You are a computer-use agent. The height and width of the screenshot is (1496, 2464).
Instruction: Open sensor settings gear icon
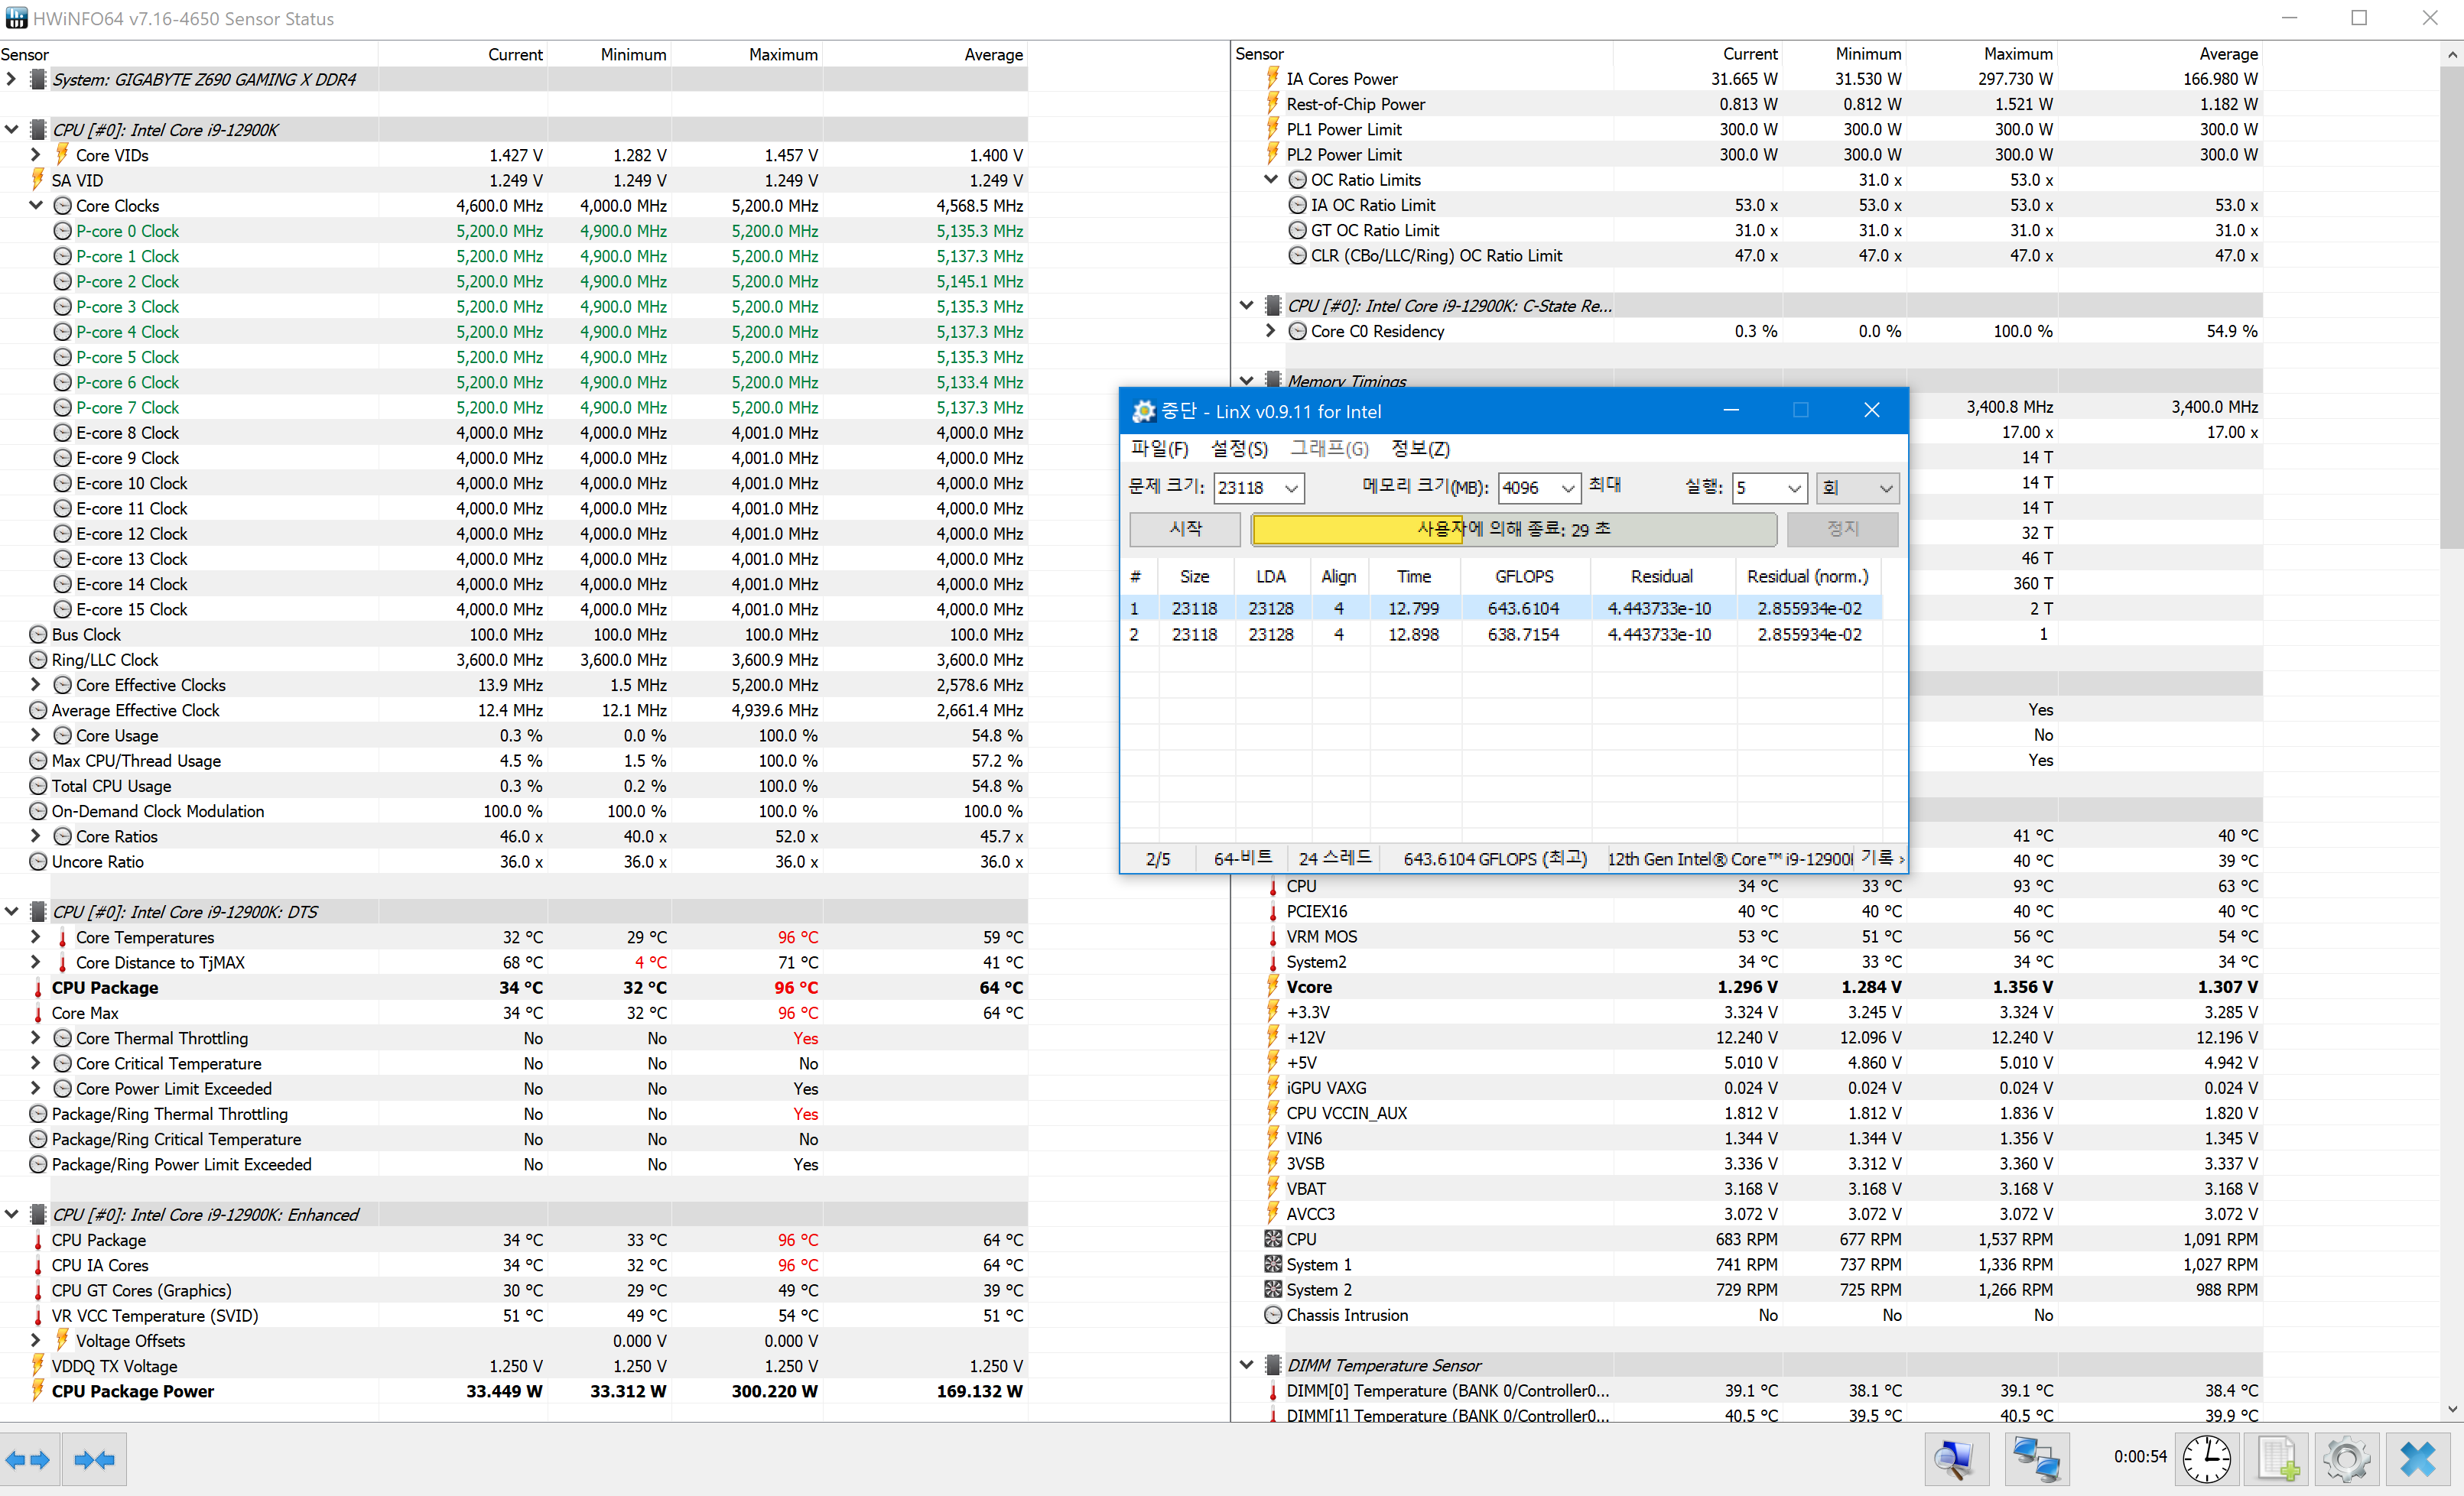tap(2347, 1460)
